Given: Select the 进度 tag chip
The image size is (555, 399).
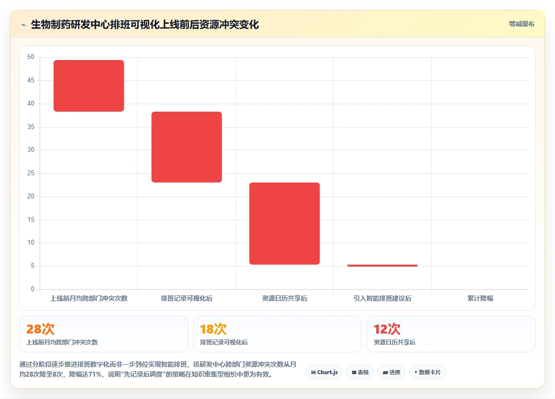Looking at the screenshot, I should click(391, 372).
